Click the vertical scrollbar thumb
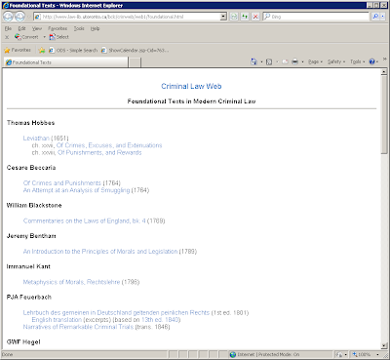 pyautogui.click(x=384, y=114)
